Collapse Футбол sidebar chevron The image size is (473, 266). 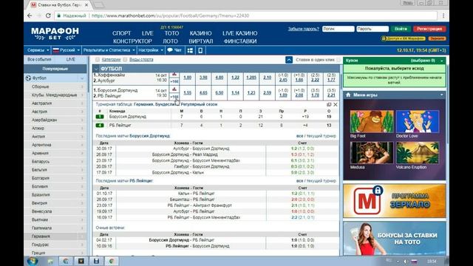(x=82, y=78)
